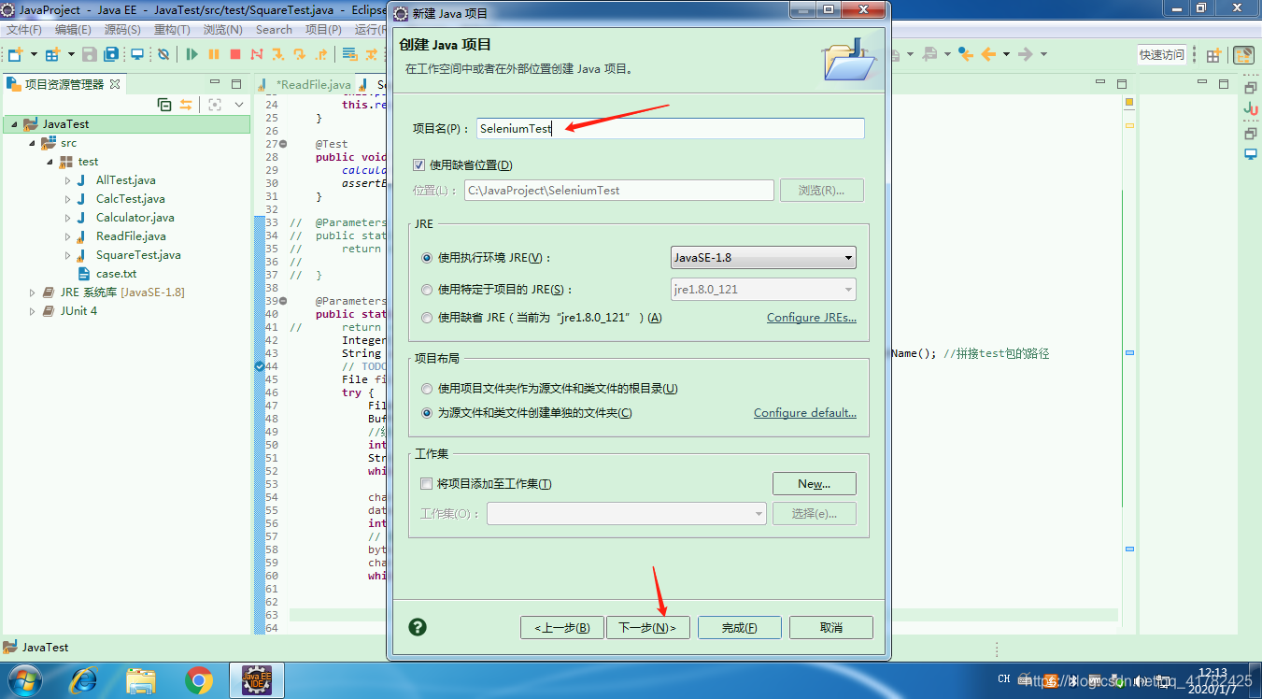Click the orange Back navigation arrow
This screenshot has height=699, width=1262.
click(988, 54)
